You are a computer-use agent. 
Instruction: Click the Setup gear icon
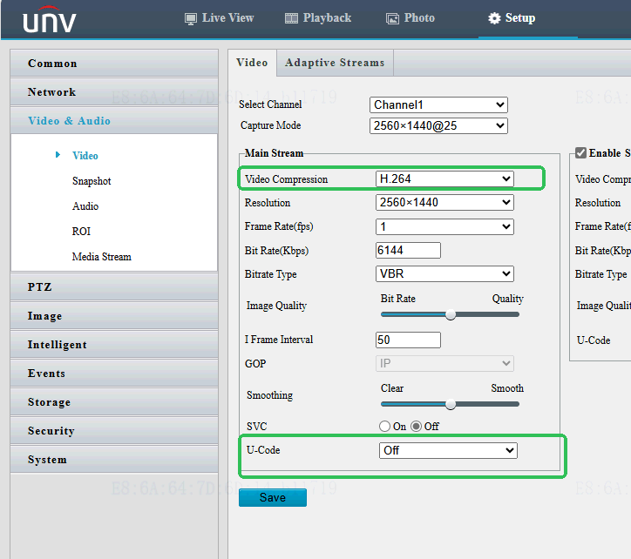[x=494, y=18]
